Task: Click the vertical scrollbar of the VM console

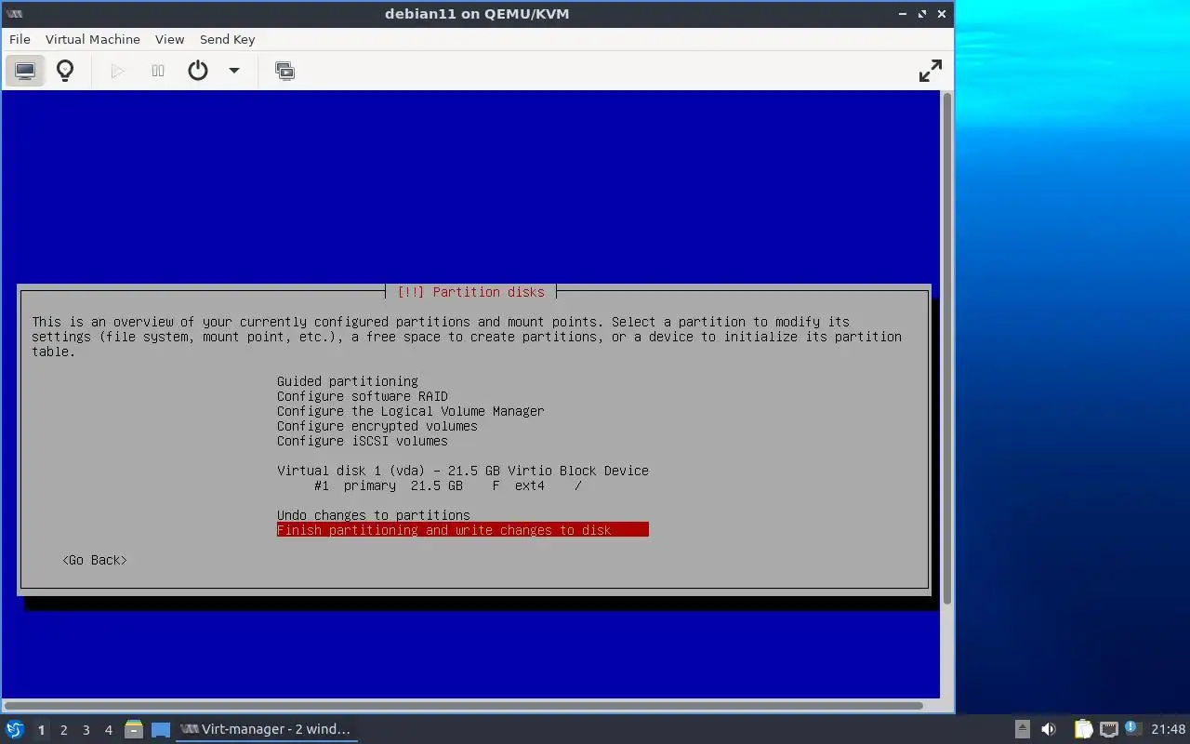Action: (947, 349)
